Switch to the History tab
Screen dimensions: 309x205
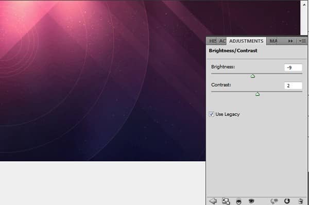212,41
